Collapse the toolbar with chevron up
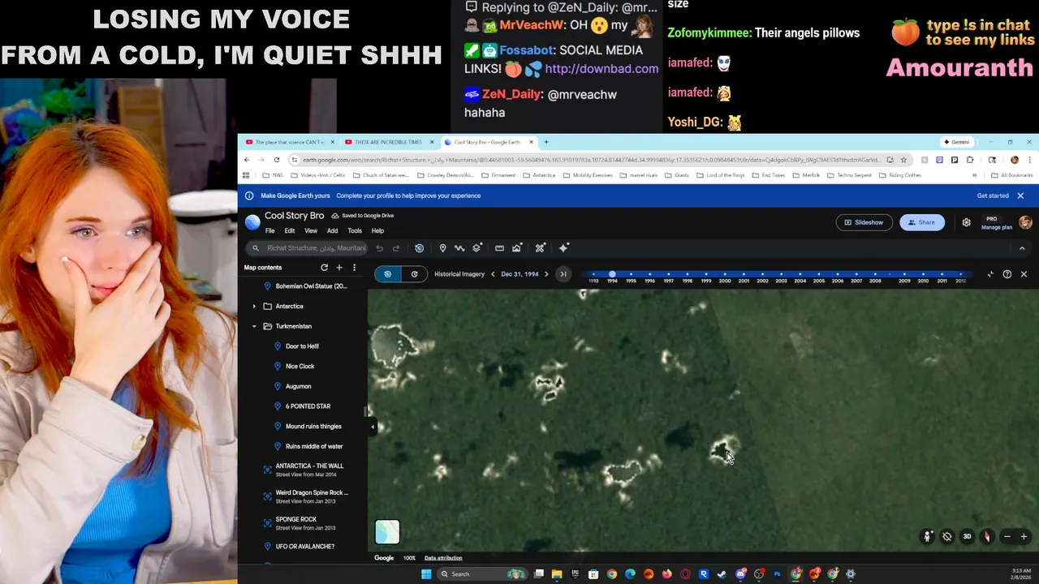 coord(1022,248)
